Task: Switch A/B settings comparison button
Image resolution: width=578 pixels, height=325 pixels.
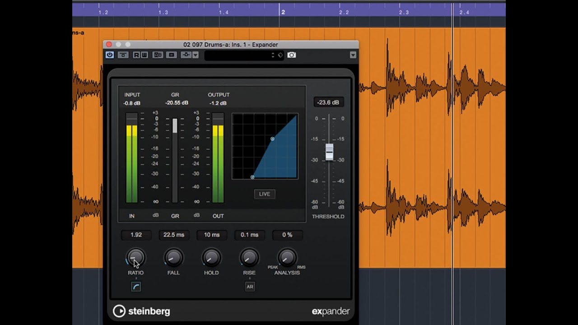Action: pyautogui.click(x=158, y=55)
